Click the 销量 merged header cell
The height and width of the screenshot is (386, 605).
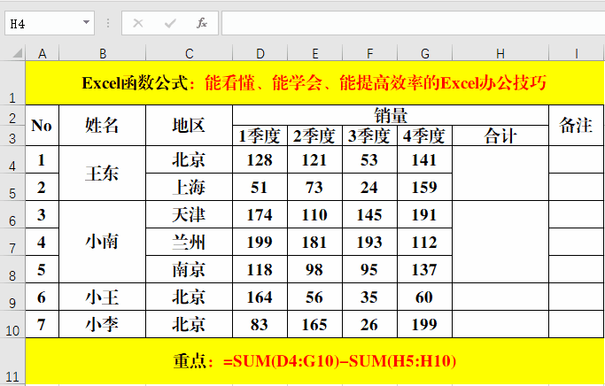391,115
